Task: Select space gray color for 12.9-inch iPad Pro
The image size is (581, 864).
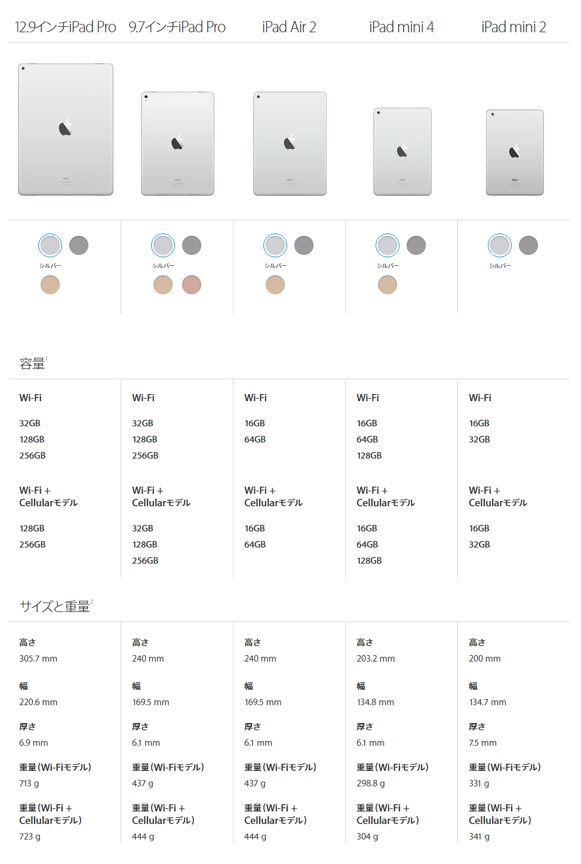Action: click(79, 245)
